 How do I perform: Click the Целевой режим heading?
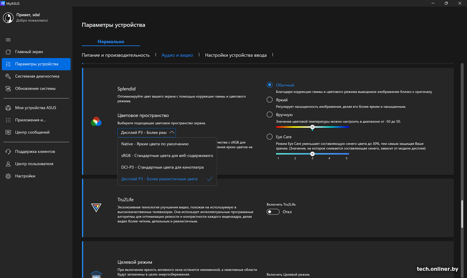[135, 262]
